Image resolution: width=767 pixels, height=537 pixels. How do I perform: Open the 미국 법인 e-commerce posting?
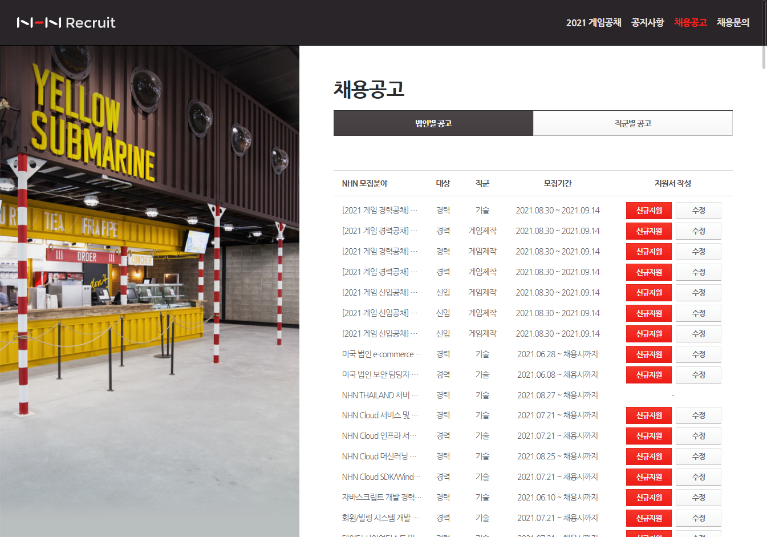(382, 354)
